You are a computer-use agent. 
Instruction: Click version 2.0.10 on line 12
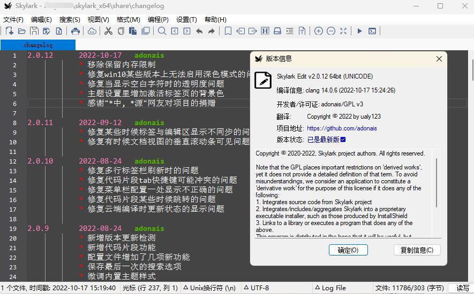tap(40, 161)
